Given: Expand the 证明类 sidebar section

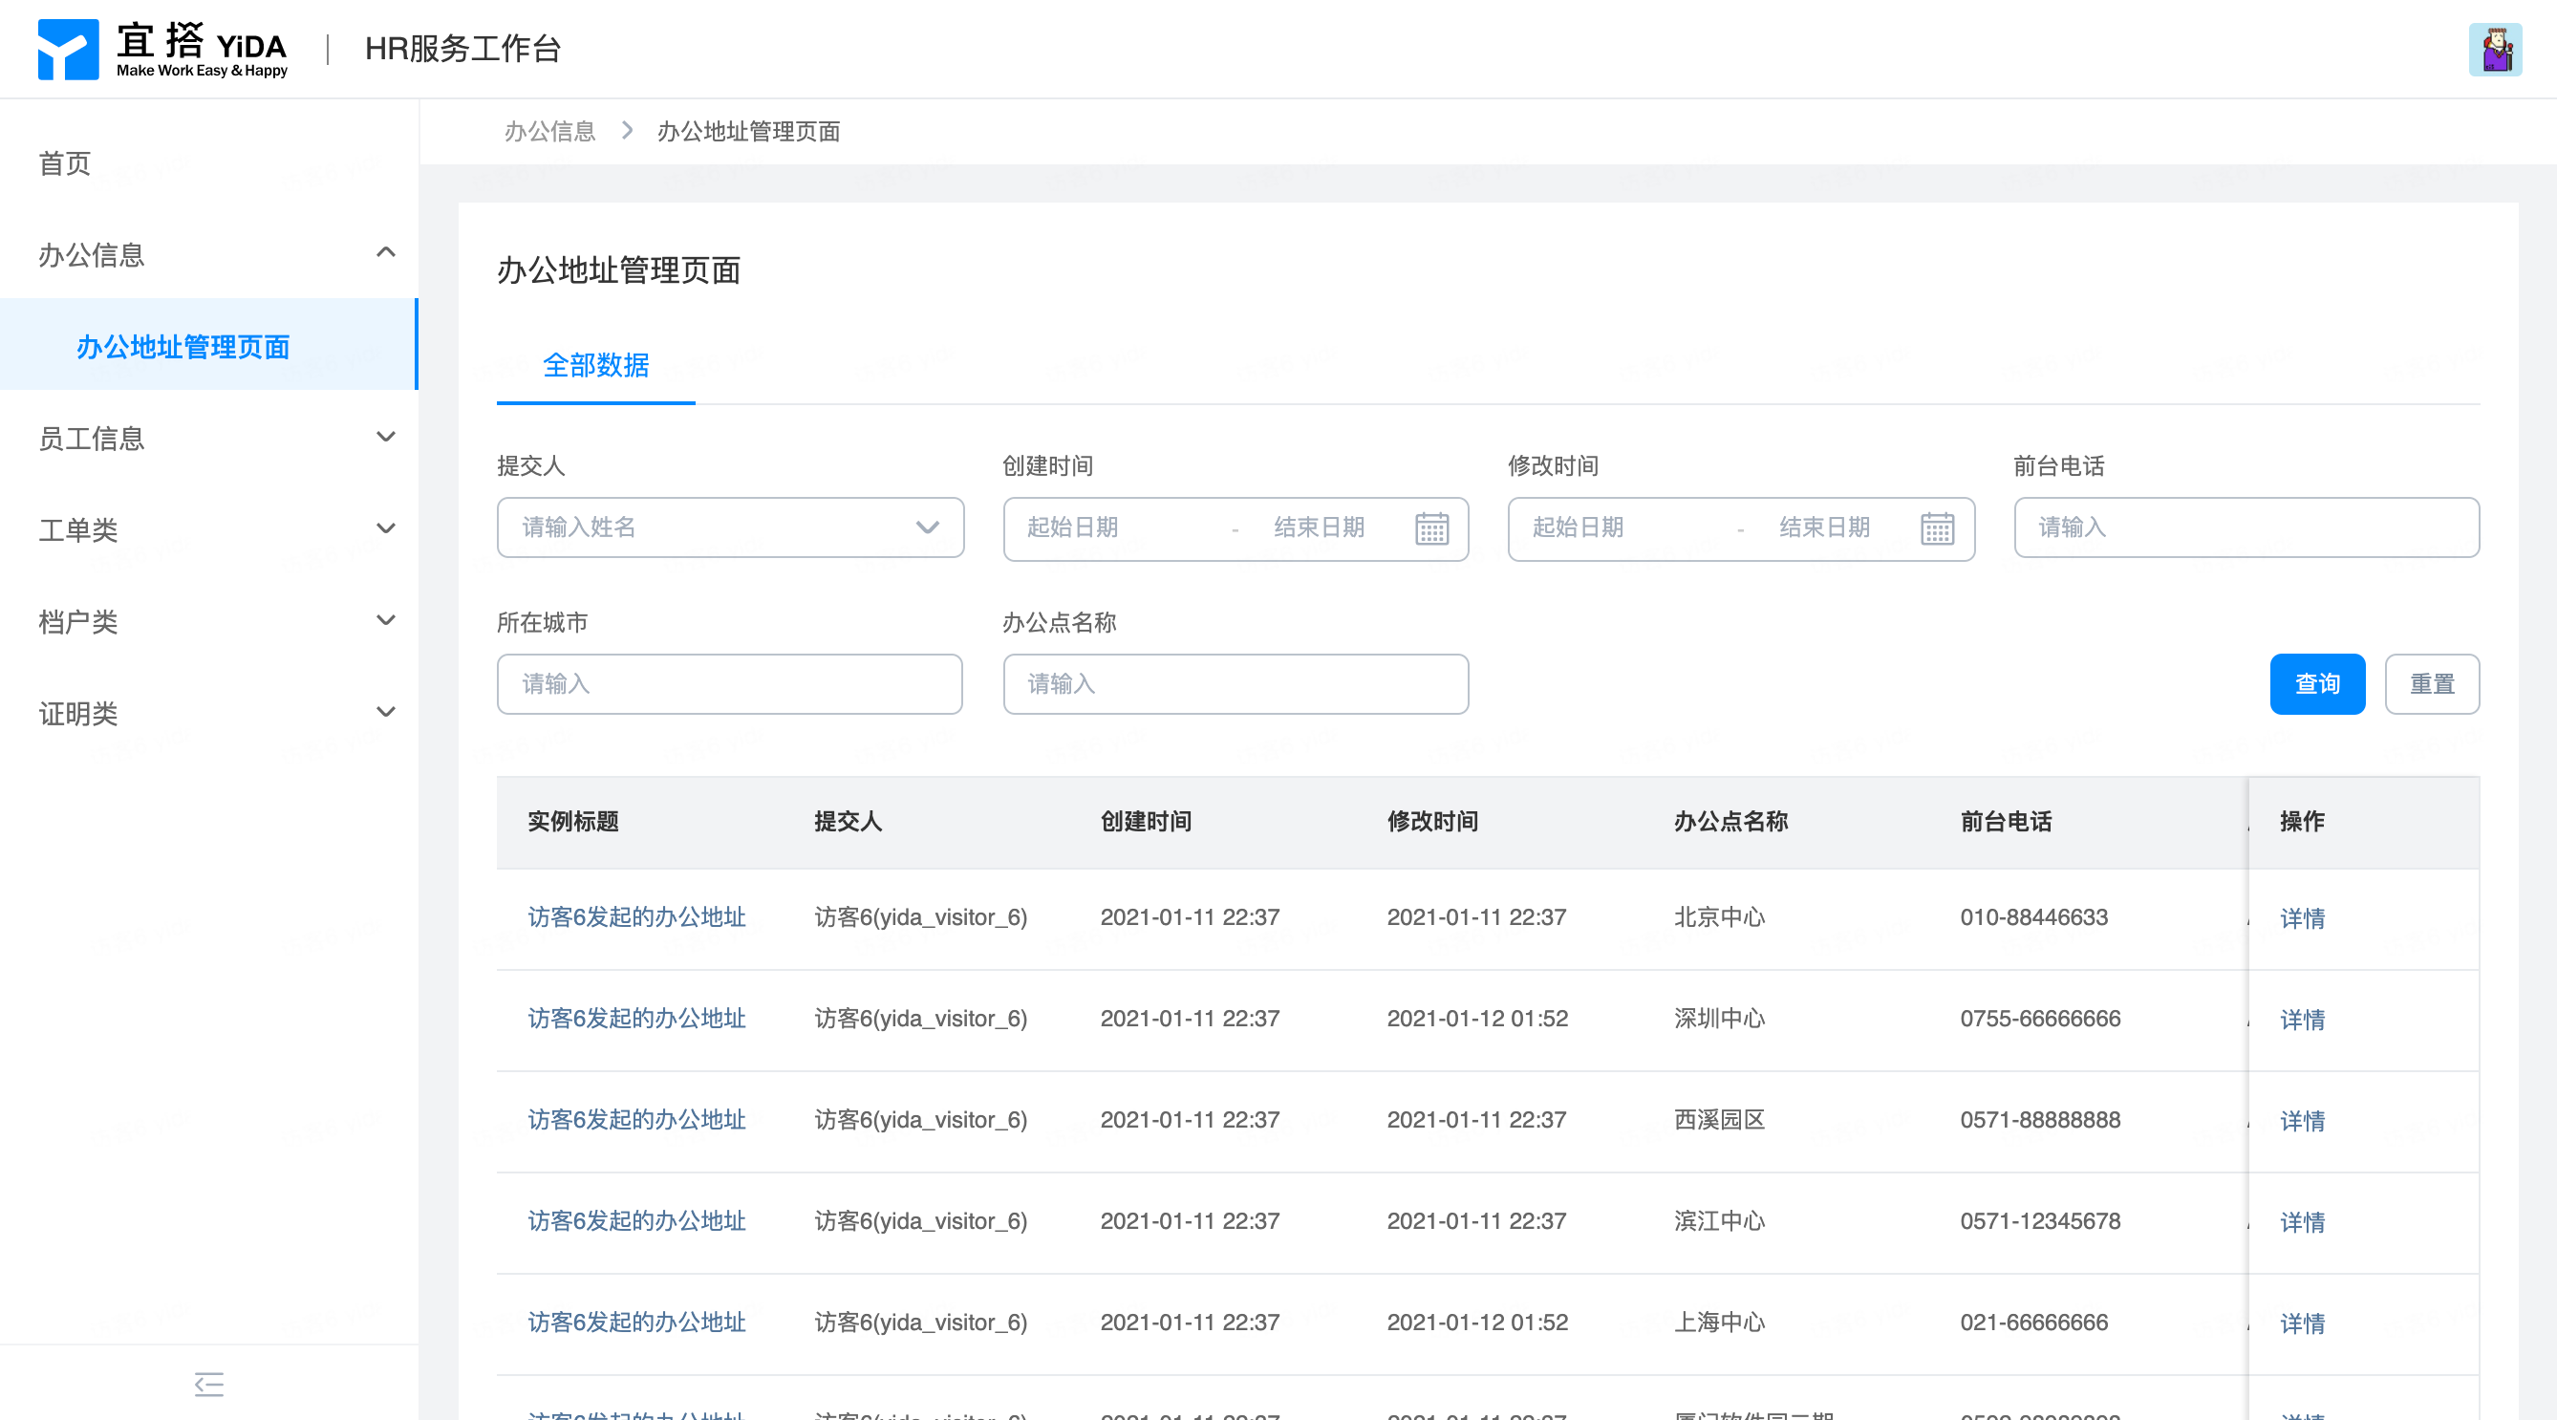Looking at the screenshot, I should click(x=386, y=712).
